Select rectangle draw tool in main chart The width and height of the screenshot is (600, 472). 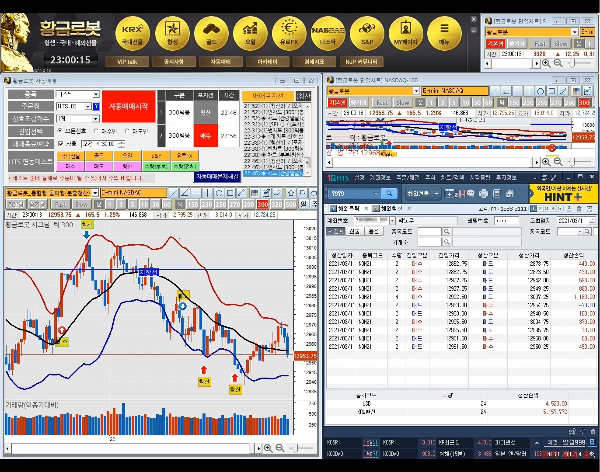pyautogui.click(x=230, y=193)
